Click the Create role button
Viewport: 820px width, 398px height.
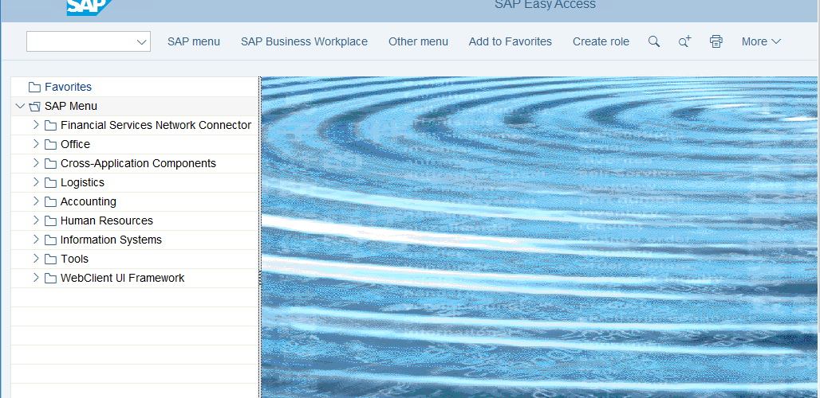tap(601, 41)
